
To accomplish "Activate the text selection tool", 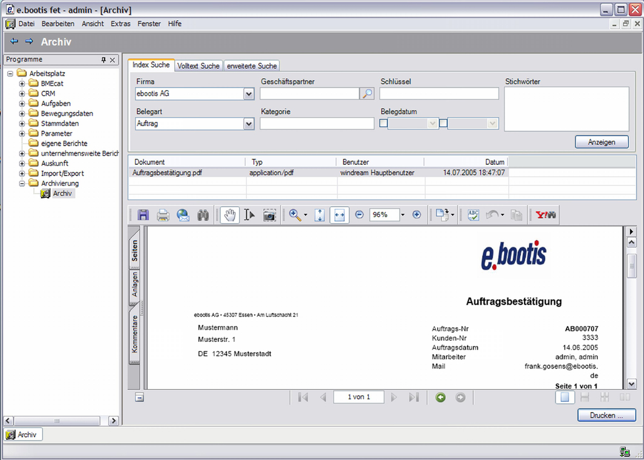I will click(x=249, y=215).
